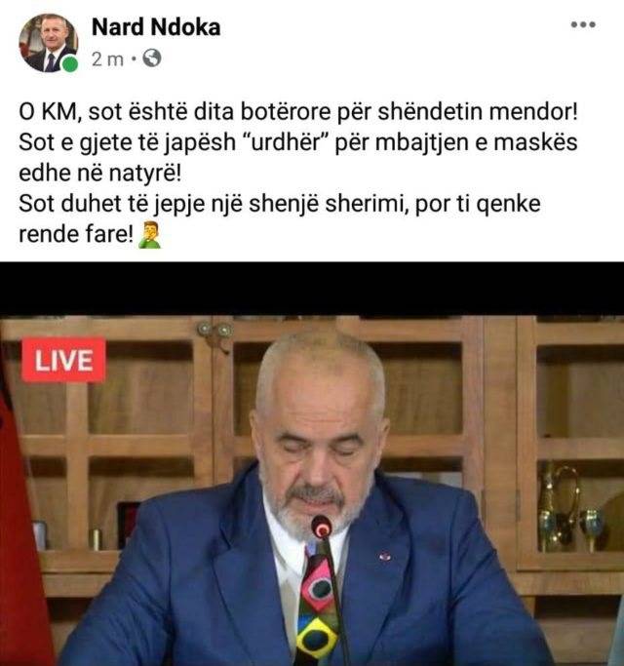
Task: Click the lapel pin on the blue jacket
Action: point(385,556)
